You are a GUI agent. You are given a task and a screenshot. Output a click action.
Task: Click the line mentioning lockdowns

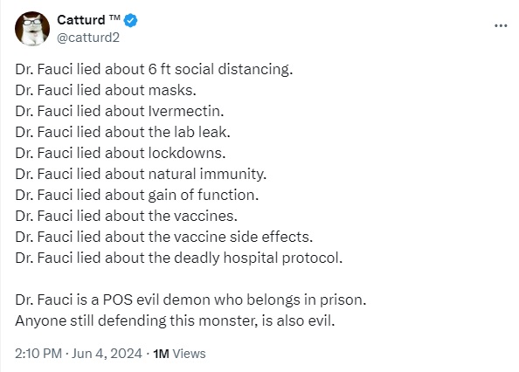pos(121,153)
